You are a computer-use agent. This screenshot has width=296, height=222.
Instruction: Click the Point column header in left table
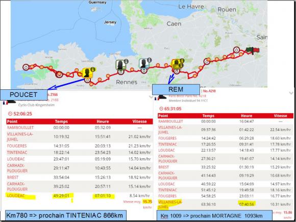click(12, 121)
